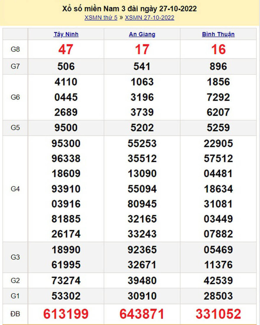Open the An Giang column header link
260x325 pixels.
(142, 34)
